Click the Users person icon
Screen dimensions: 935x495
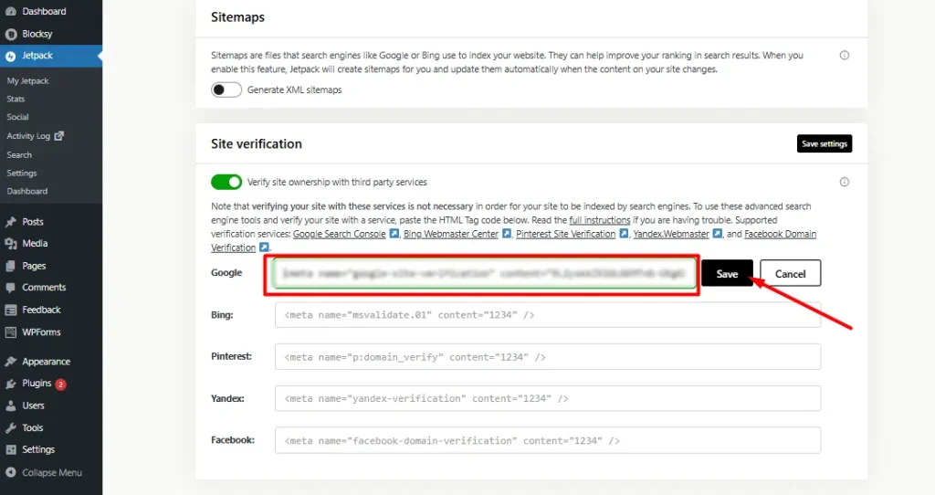(11, 405)
